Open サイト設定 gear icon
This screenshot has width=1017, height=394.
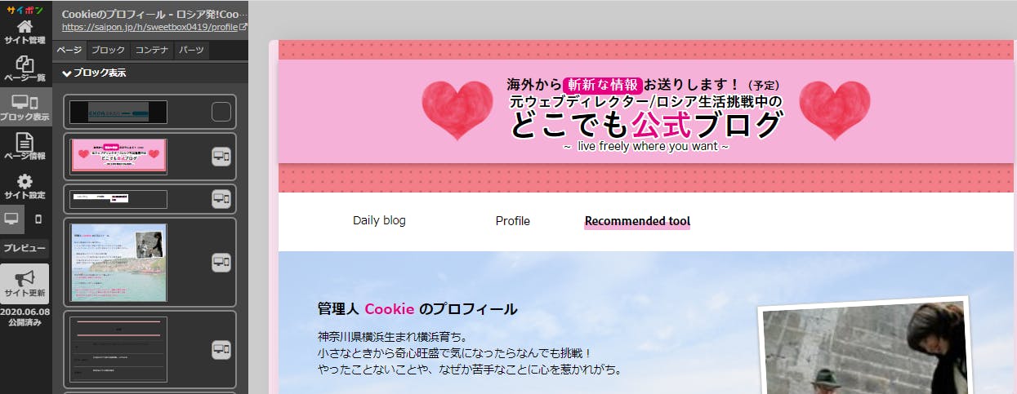(25, 186)
